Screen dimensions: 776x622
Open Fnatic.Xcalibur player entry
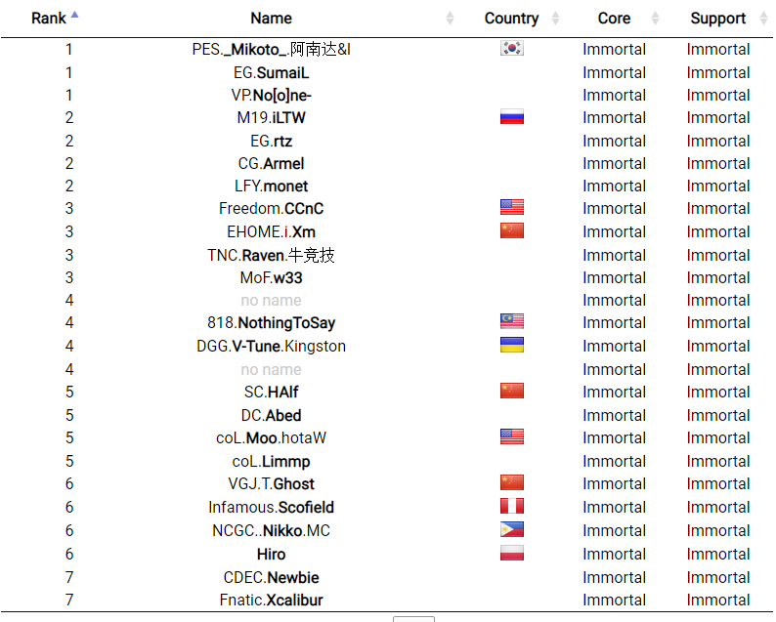[271, 600]
